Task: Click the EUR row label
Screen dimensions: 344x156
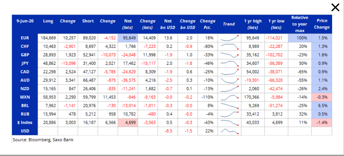Action: click(x=25, y=38)
